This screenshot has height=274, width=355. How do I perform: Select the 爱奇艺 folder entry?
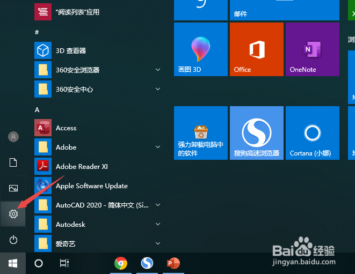click(99, 243)
